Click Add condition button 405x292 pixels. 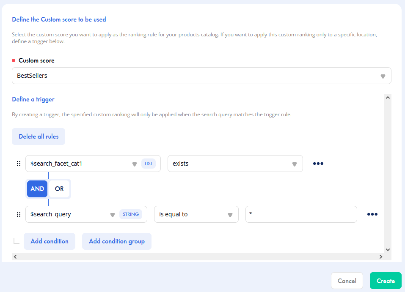click(x=50, y=241)
